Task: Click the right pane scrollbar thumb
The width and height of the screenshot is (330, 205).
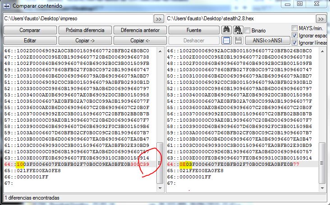Action: (322, 163)
